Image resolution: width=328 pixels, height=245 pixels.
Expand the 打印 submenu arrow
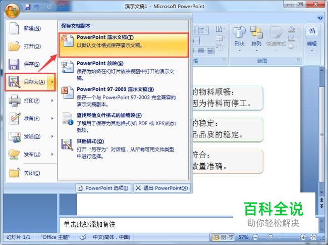[52, 101]
